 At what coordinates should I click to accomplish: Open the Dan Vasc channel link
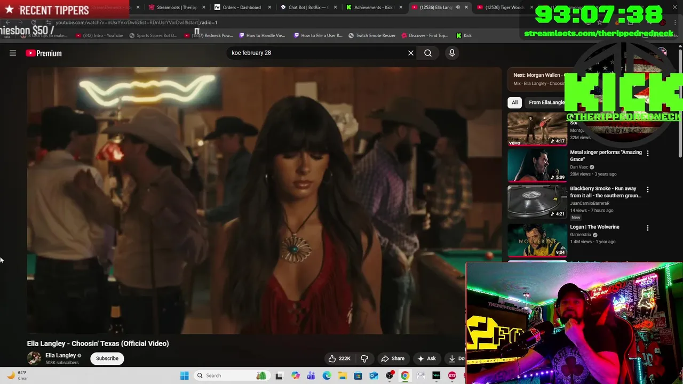click(579, 167)
